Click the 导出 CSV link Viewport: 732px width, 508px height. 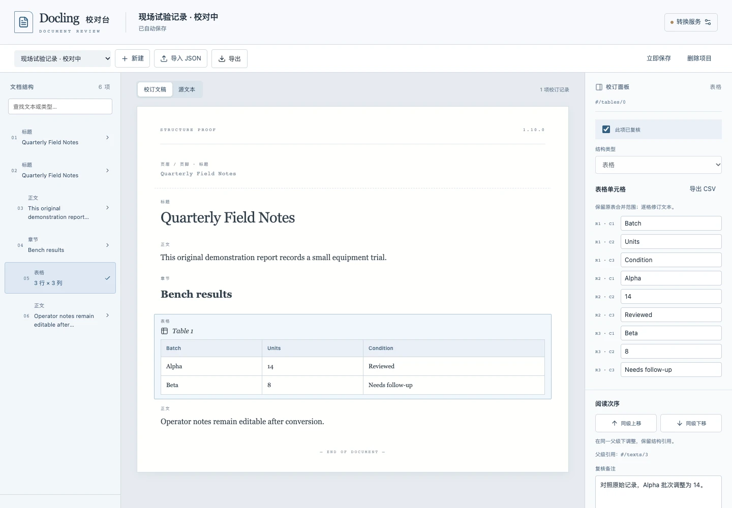tap(703, 189)
